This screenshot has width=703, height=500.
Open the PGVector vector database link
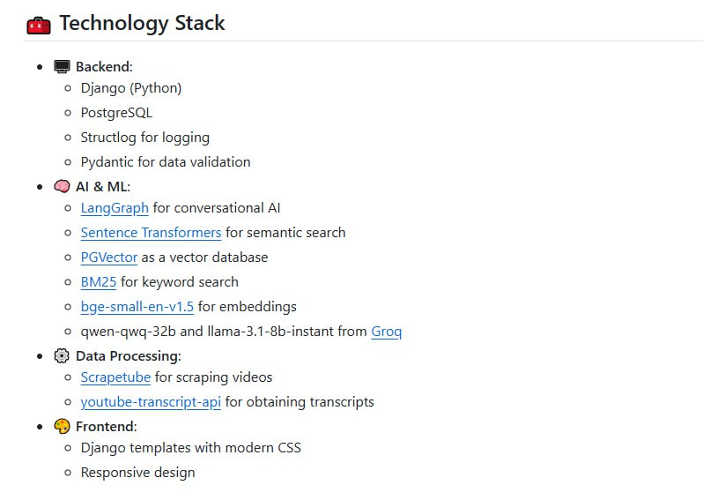tap(109, 257)
